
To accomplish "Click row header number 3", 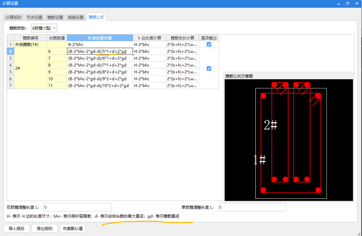I will click(x=10, y=58).
